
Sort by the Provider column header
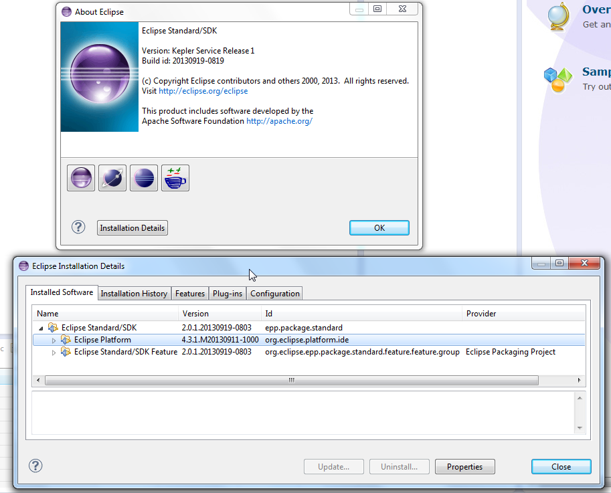point(524,314)
